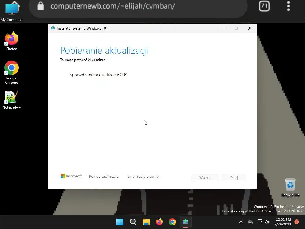Viewport: 305px width, 229px height.
Task: Open File Explorer from the taskbar
Action: (146, 222)
